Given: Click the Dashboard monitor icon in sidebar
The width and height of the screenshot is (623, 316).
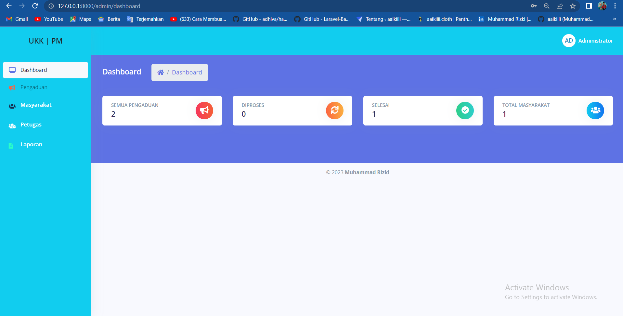Looking at the screenshot, I should [x=12, y=70].
